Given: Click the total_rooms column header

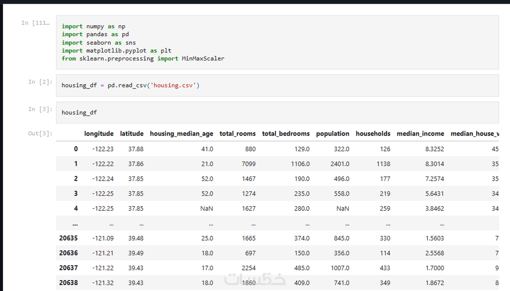Looking at the screenshot, I should click(238, 133).
